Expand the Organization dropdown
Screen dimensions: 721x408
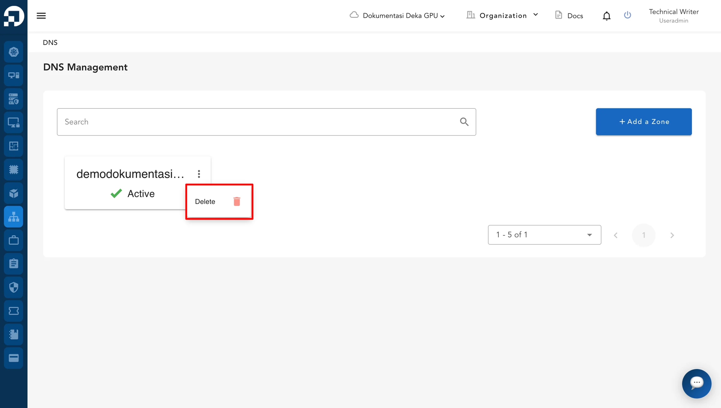pos(502,15)
